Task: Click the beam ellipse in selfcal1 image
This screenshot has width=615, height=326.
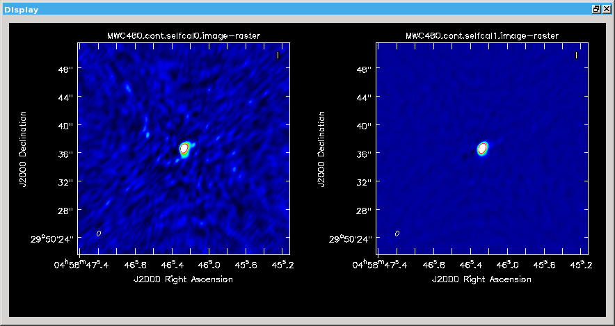Action: (397, 233)
